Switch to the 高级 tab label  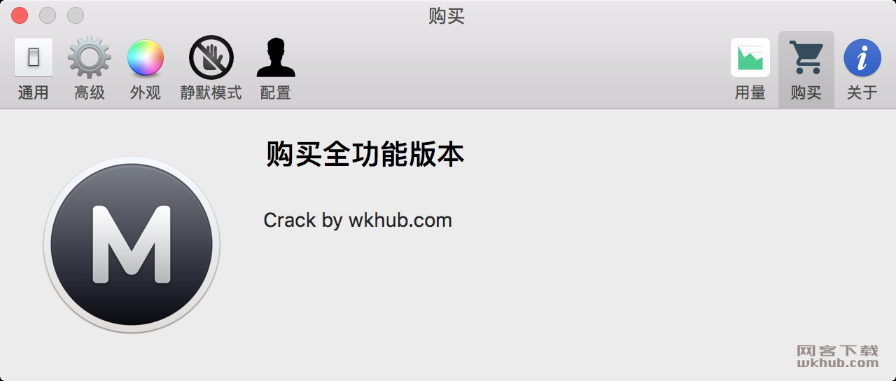pyautogui.click(x=89, y=92)
